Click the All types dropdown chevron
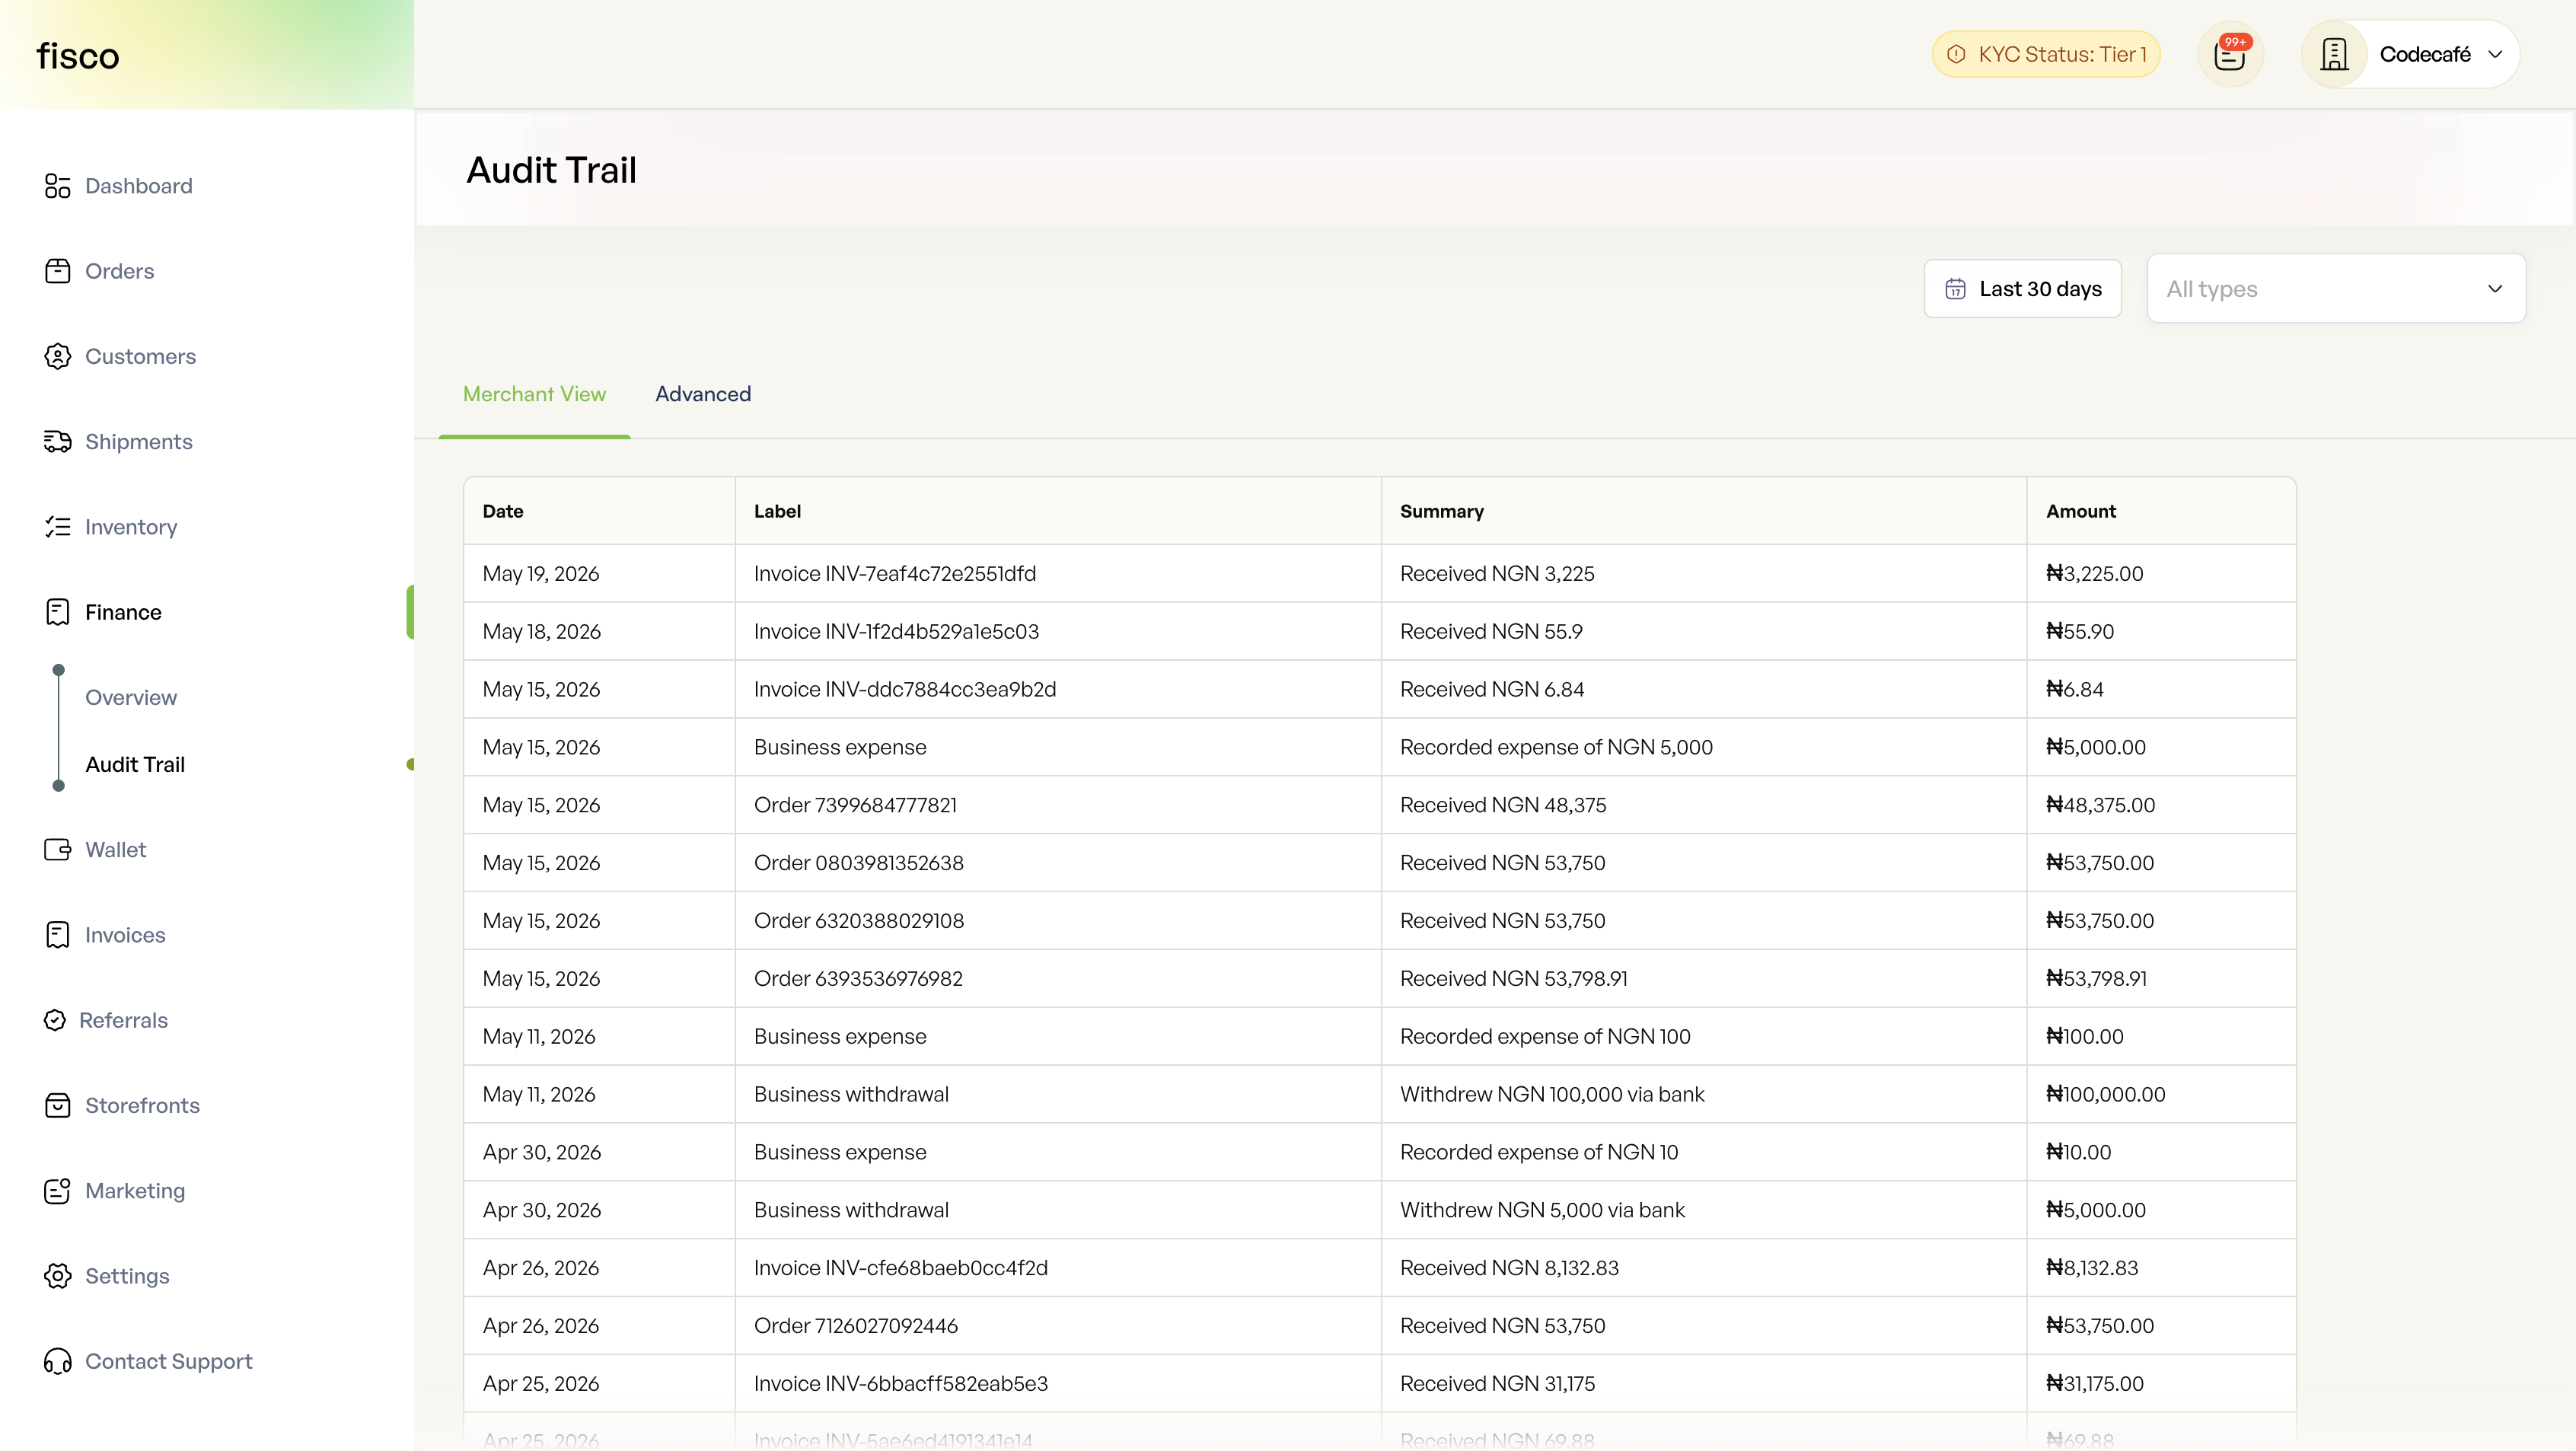Screen dimensions: 2576x1451 2495,289
